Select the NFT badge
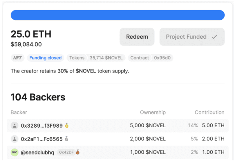The image size is (235, 163). click(x=17, y=58)
